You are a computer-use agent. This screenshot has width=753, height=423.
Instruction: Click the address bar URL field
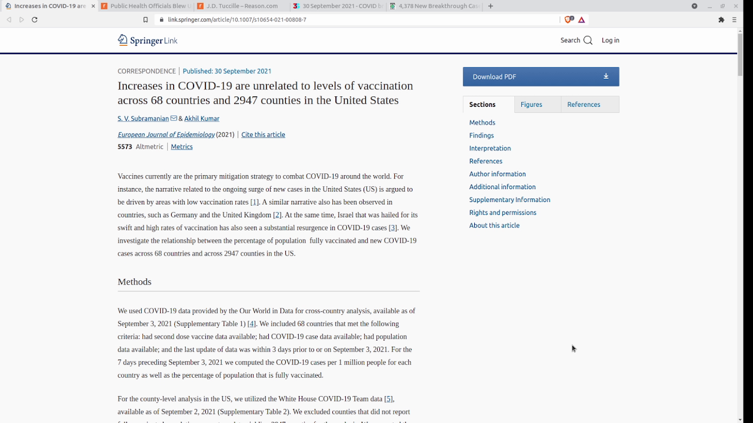[x=353, y=19]
